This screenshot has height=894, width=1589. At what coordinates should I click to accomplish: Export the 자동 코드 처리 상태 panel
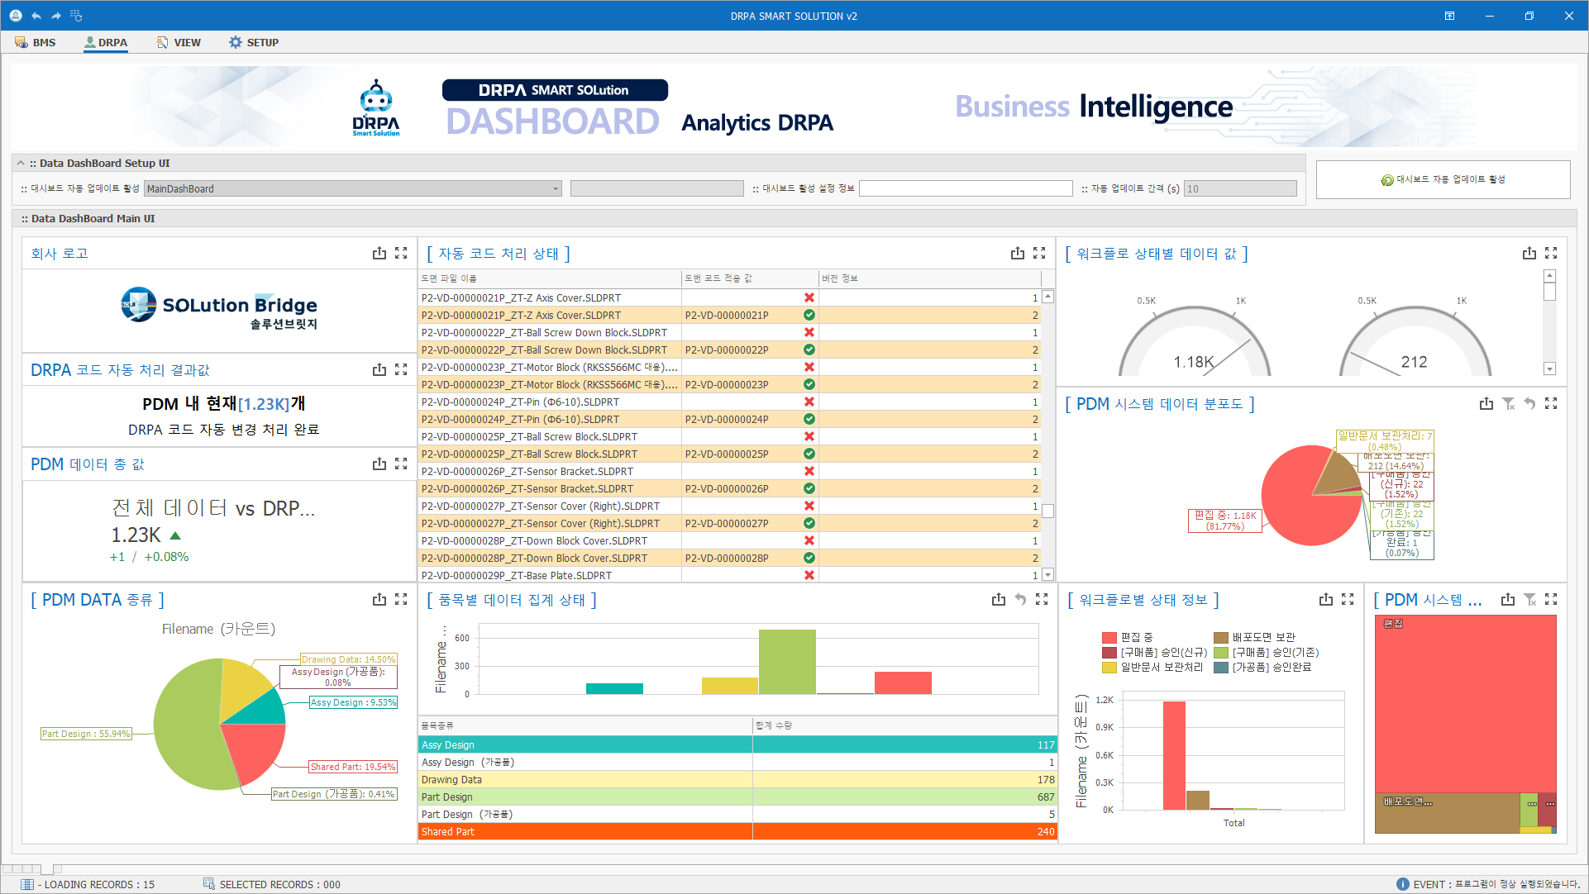(x=1018, y=254)
